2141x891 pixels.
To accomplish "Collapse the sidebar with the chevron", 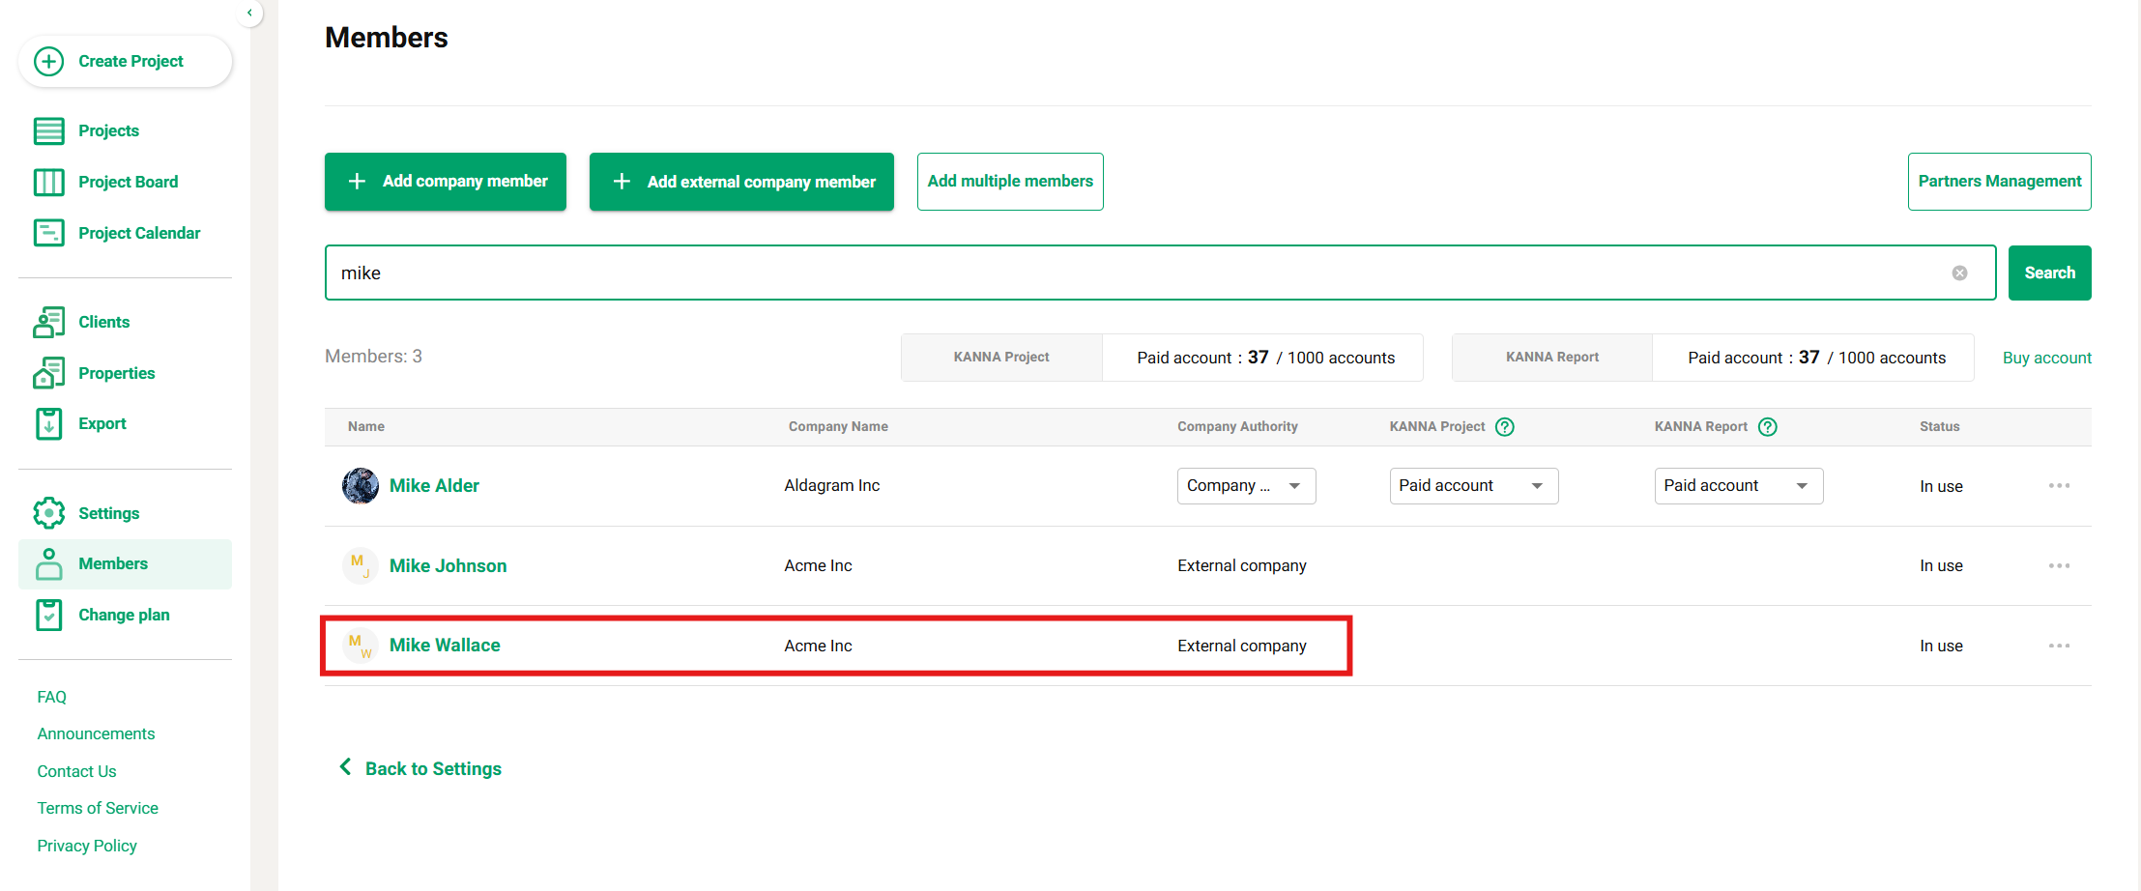I will pos(249,13).
